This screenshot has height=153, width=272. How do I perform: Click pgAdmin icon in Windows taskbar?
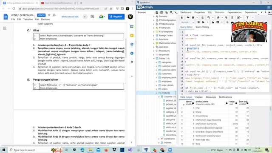(146, 150)
